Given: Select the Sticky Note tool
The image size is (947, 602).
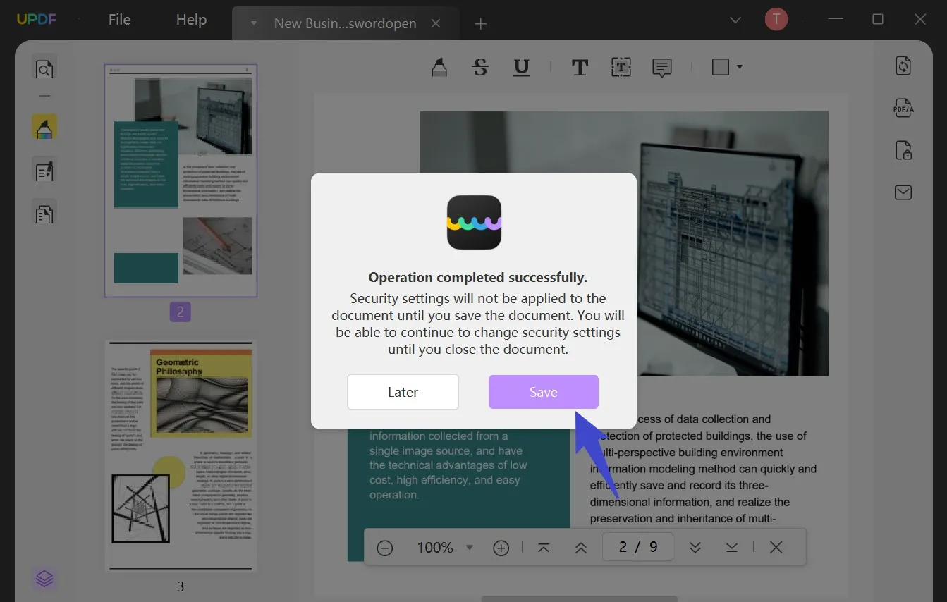Looking at the screenshot, I should coord(661,68).
